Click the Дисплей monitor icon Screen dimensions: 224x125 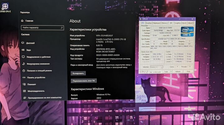(x=23, y=43)
